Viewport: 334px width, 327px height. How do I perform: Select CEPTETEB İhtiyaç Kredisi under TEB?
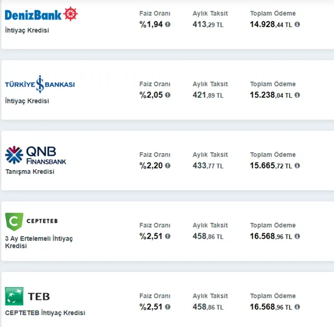(x=45, y=313)
